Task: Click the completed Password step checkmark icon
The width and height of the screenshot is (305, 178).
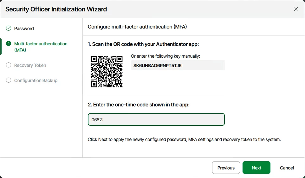Action: click(x=9, y=29)
